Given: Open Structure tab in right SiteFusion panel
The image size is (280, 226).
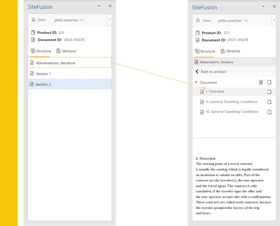Looking at the screenshot, I should 205,51.
